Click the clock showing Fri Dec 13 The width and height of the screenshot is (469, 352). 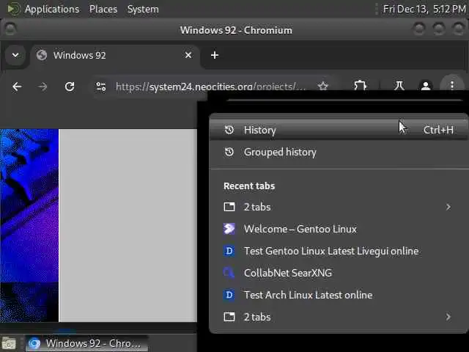coord(425,9)
